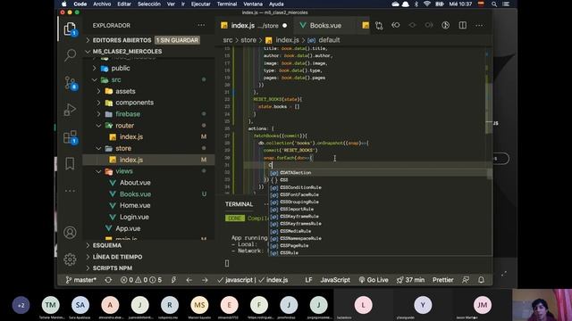Synchronize changes in status bar
Viewport: 572px width, 321px height.
tap(108, 280)
